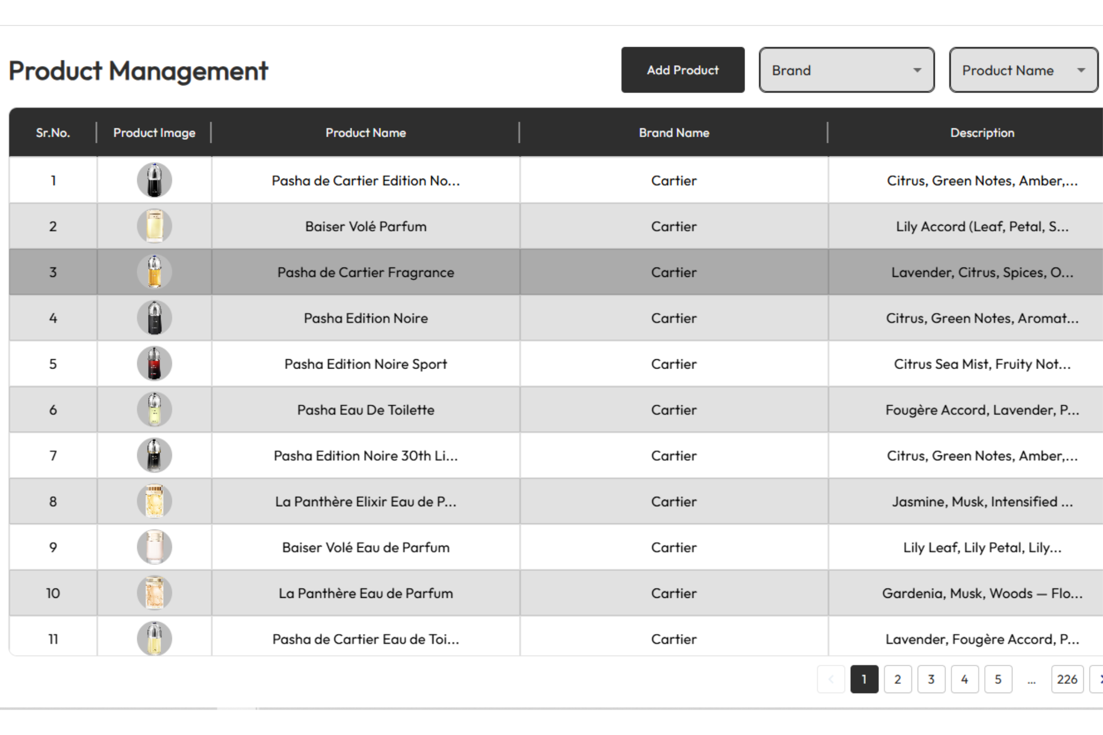This screenshot has height=735, width=1103.
Task: Select product name Pasha Eau De Toilette
Action: click(366, 409)
